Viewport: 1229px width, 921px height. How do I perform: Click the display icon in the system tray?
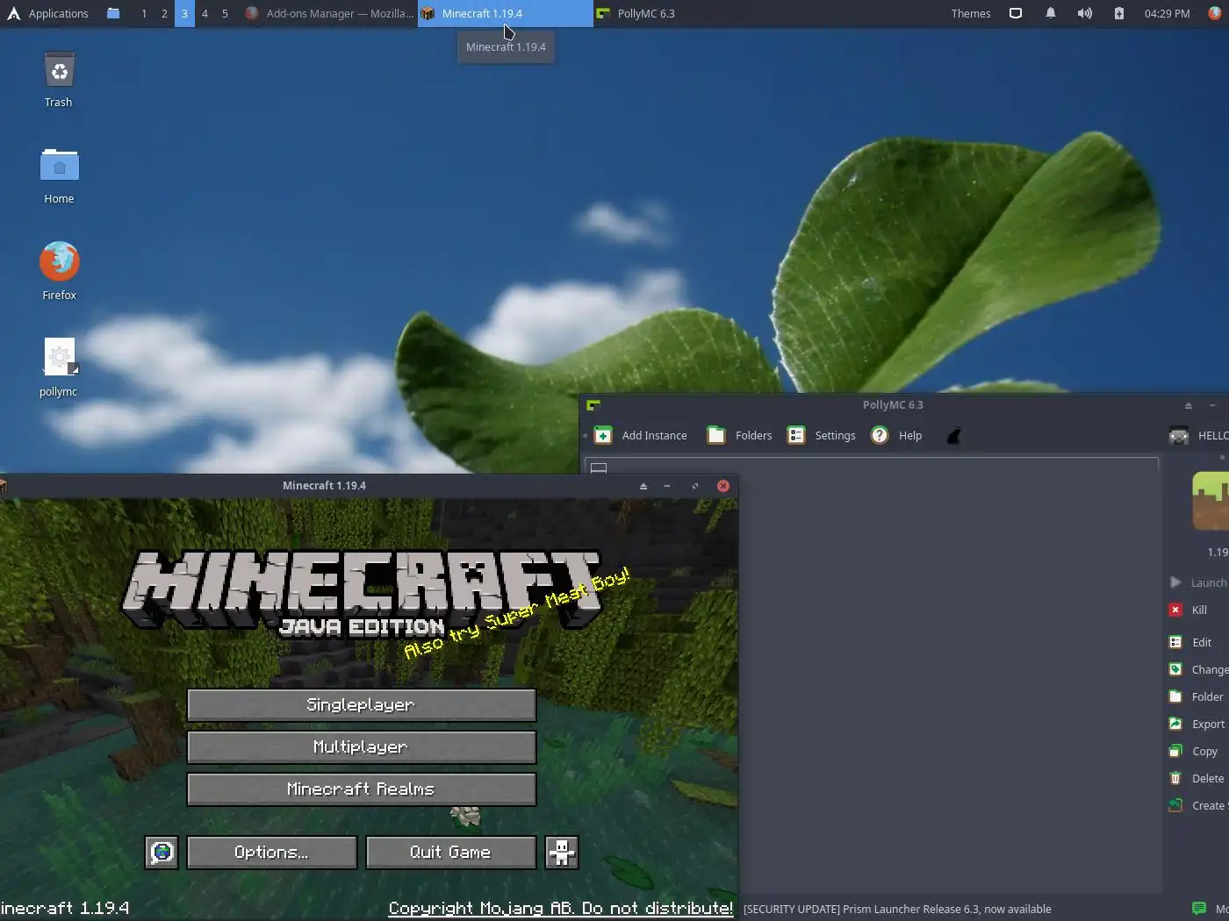1016,13
